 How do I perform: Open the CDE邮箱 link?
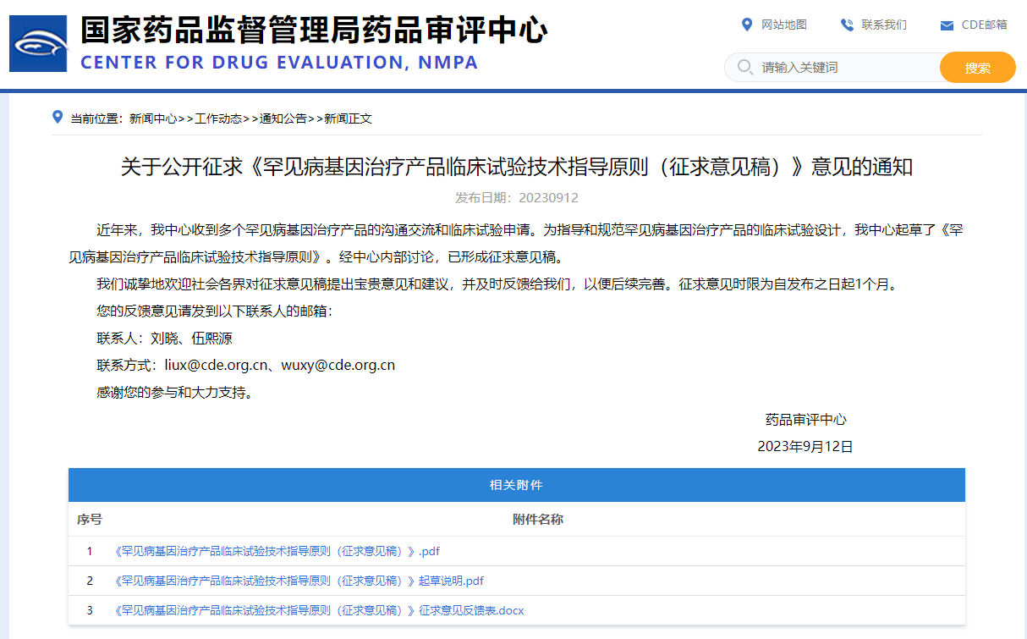[x=984, y=25]
